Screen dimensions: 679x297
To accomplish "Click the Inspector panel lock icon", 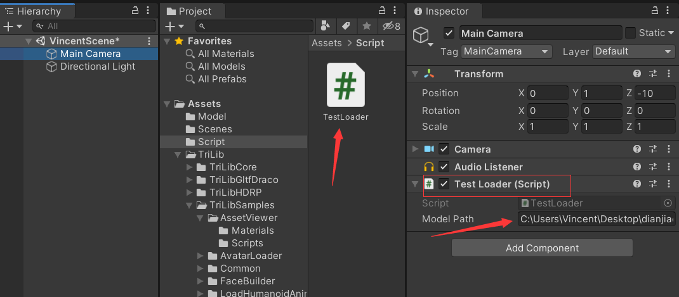I will [654, 11].
